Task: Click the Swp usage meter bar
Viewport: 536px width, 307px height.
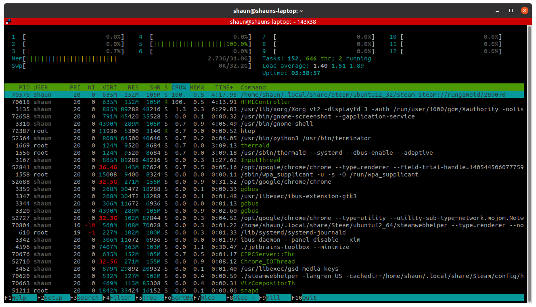Action: click(131, 66)
